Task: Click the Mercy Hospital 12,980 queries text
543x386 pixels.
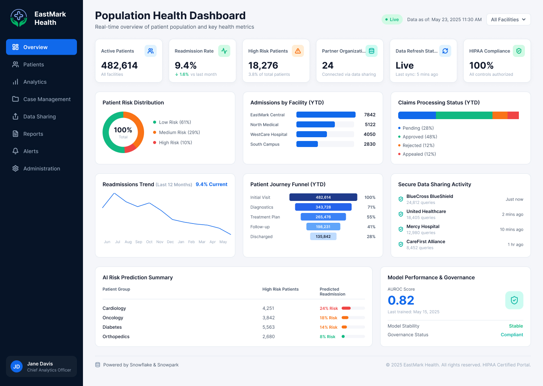Action: [x=421, y=233]
